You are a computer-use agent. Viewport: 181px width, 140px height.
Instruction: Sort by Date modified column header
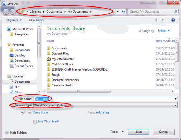pyautogui.click(x=165, y=41)
